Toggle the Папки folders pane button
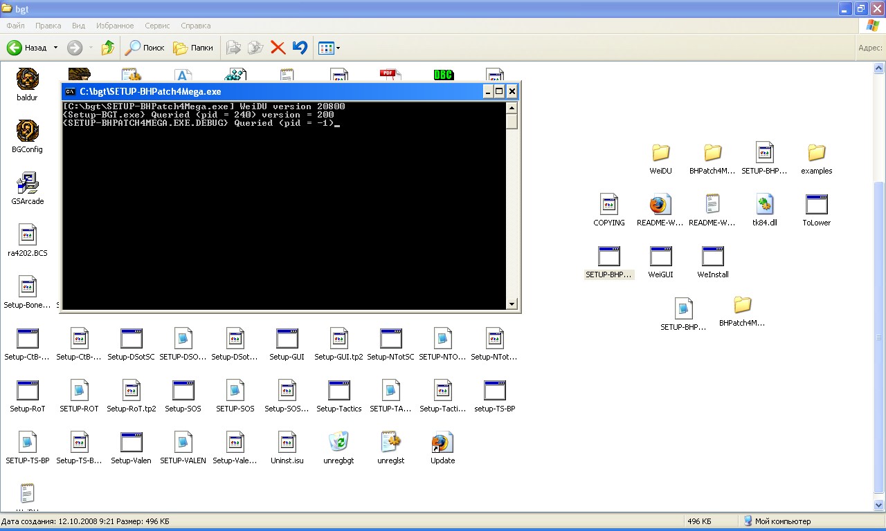Viewport: 886px width, 531px height. click(193, 48)
